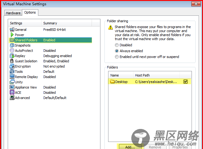Click the green Power play icon
The width and height of the screenshot is (203, 149).
[x=12, y=35]
